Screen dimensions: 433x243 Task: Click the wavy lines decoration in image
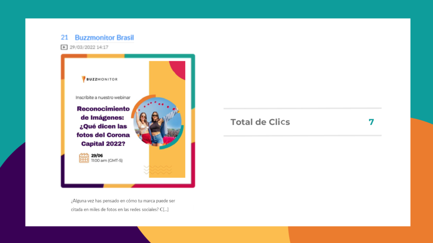pos(158,170)
